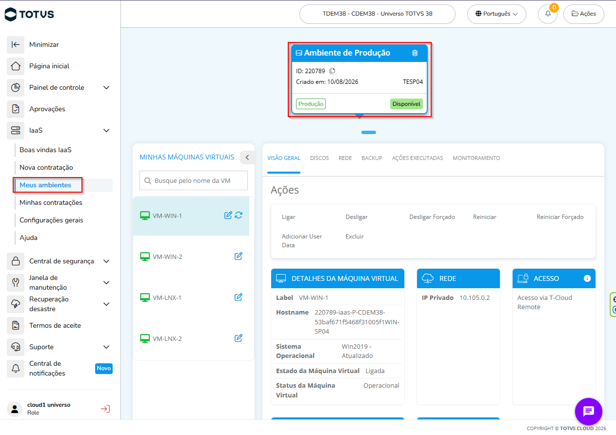Image resolution: width=616 pixels, height=435 pixels.
Task: Expand the Suporte chevron
Action: (106, 347)
